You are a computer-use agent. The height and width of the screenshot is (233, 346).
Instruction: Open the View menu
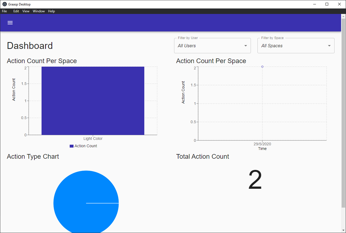[x=26, y=11]
